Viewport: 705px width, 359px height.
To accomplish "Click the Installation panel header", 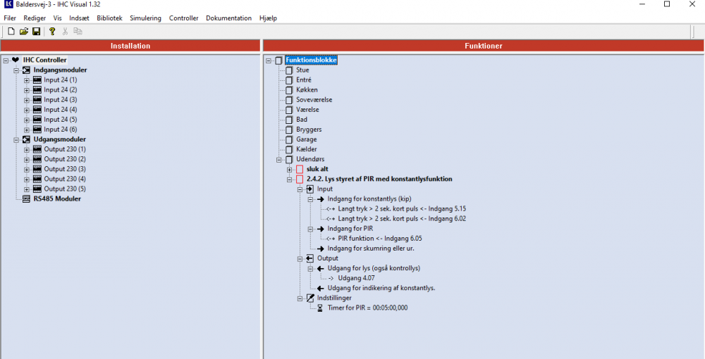I will [x=130, y=46].
